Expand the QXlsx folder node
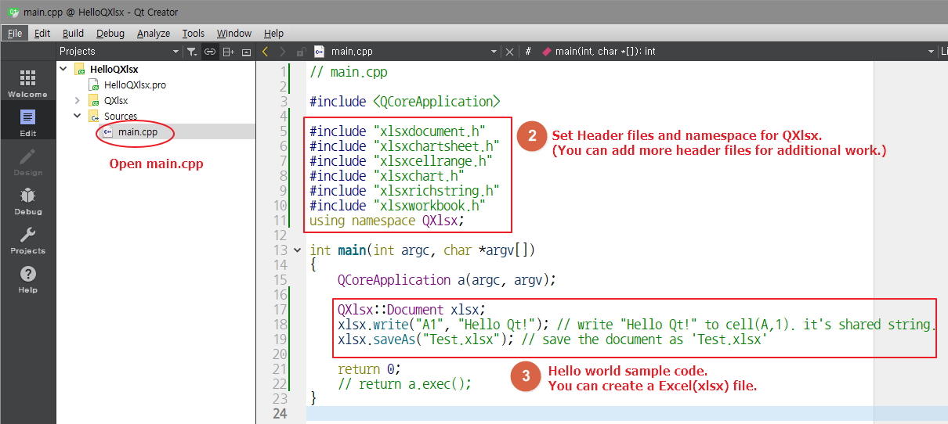Viewport: 948px width, 424px height. point(77,100)
